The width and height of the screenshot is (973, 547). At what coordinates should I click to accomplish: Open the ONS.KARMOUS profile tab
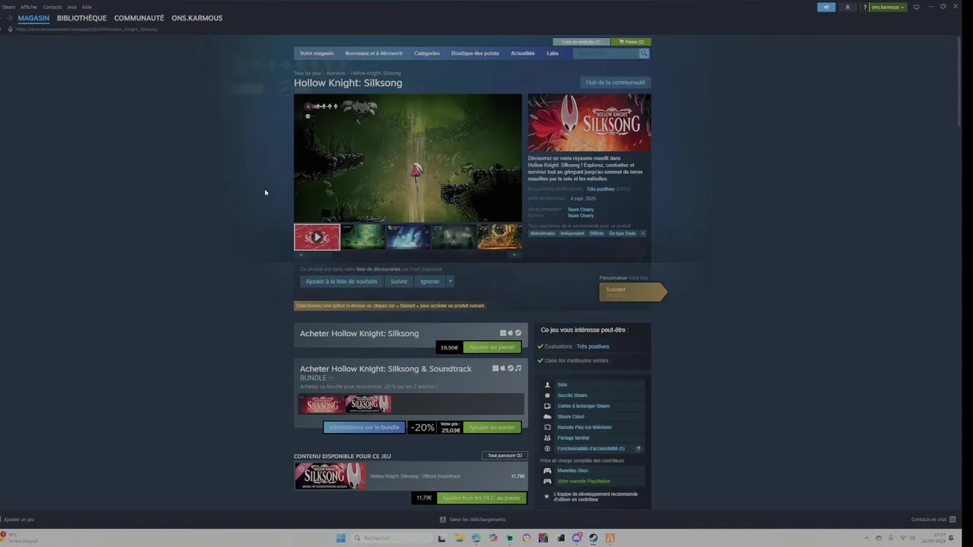point(197,18)
